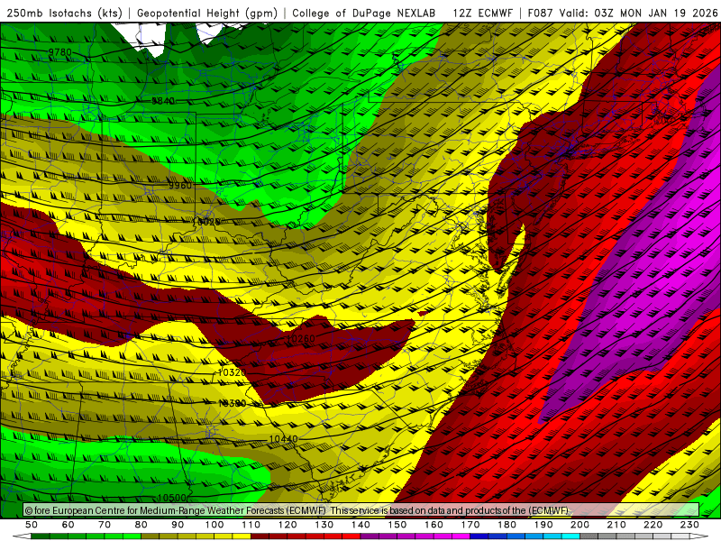Click the 150 knot legend value
The width and height of the screenshot is (721, 541).
(x=397, y=525)
